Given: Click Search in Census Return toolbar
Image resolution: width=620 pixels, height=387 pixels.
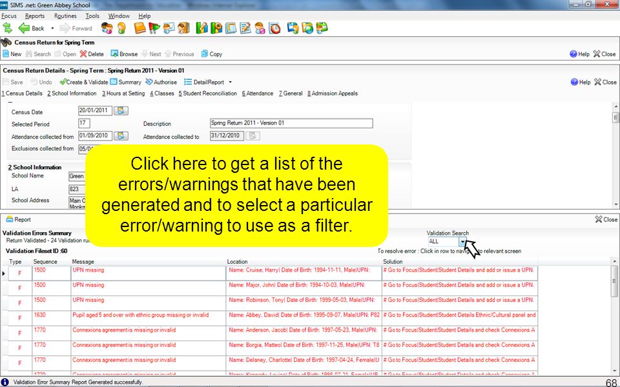Looking at the screenshot, I should click(38, 54).
